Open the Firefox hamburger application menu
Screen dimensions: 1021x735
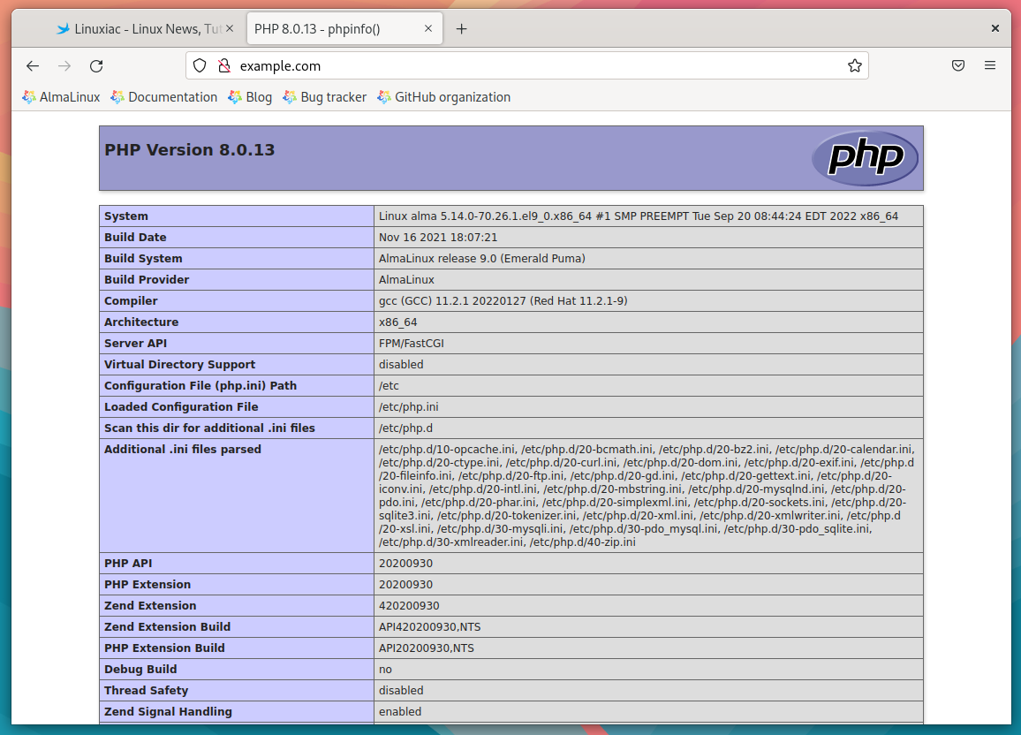[990, 65]
